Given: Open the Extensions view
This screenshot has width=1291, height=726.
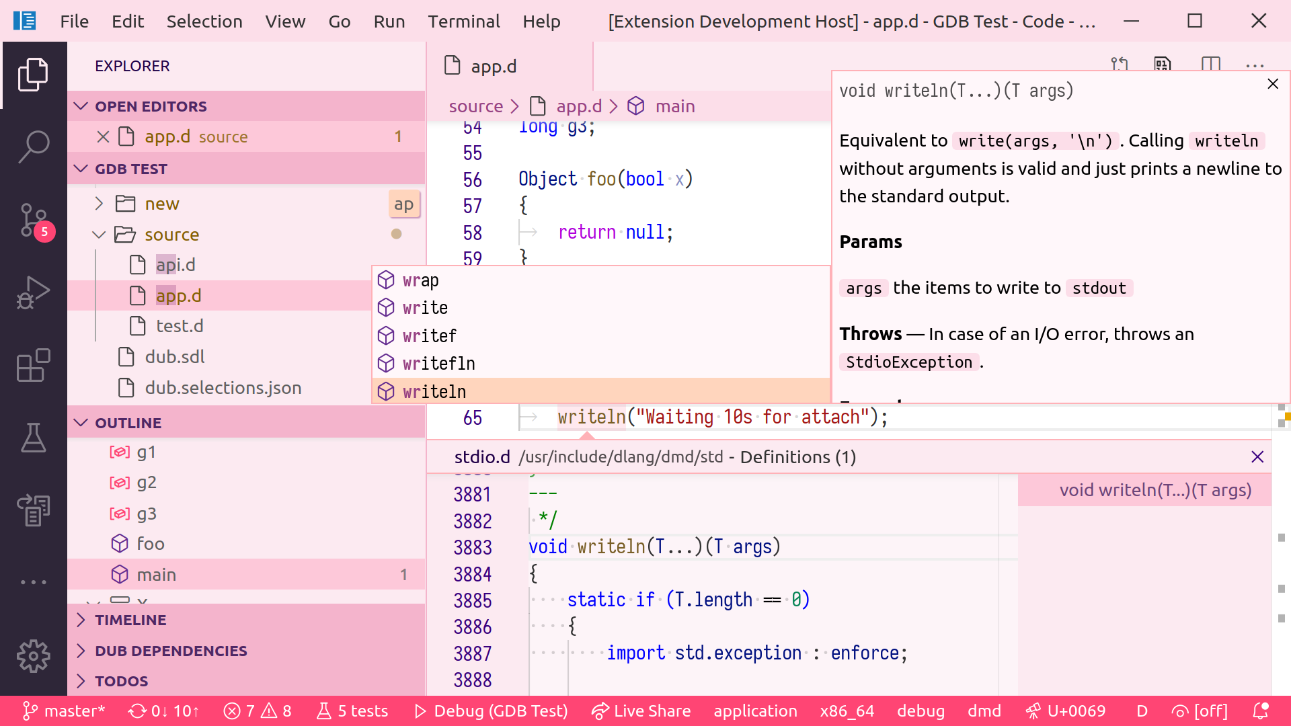Looking at the screenshot, I should pyautogui.click(x=34, y=365).
